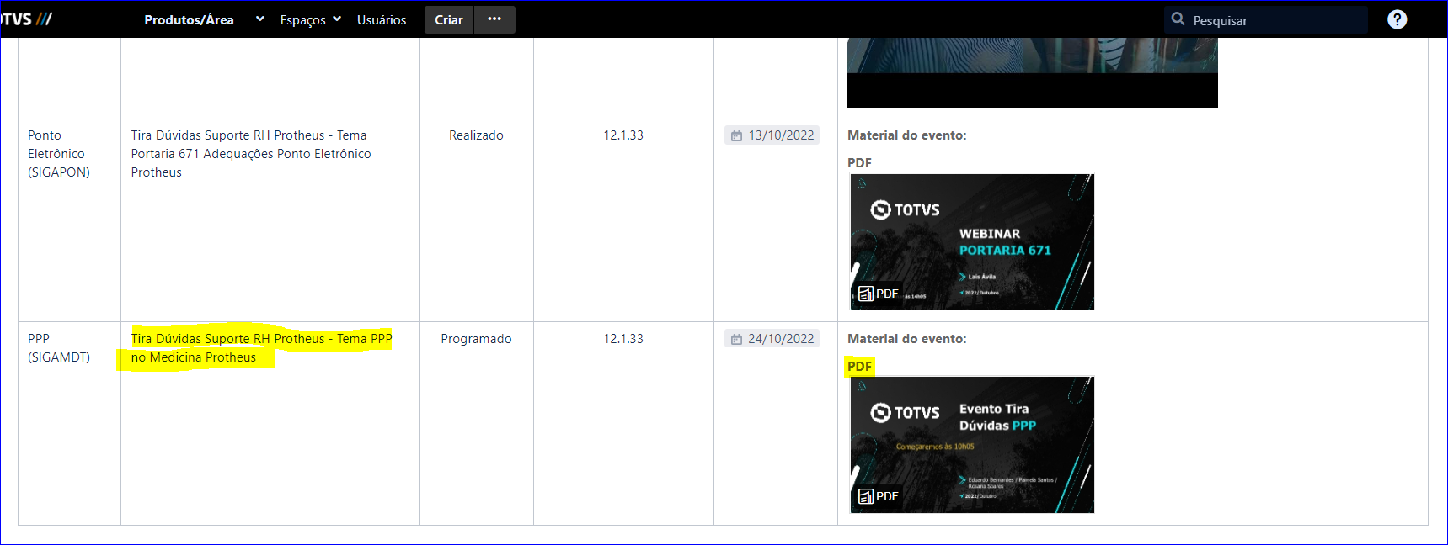Viewport: 1448px width, 545px height.
Task: Click PDF file icon on Portaria 671 preview
Action: coord(866,294)
